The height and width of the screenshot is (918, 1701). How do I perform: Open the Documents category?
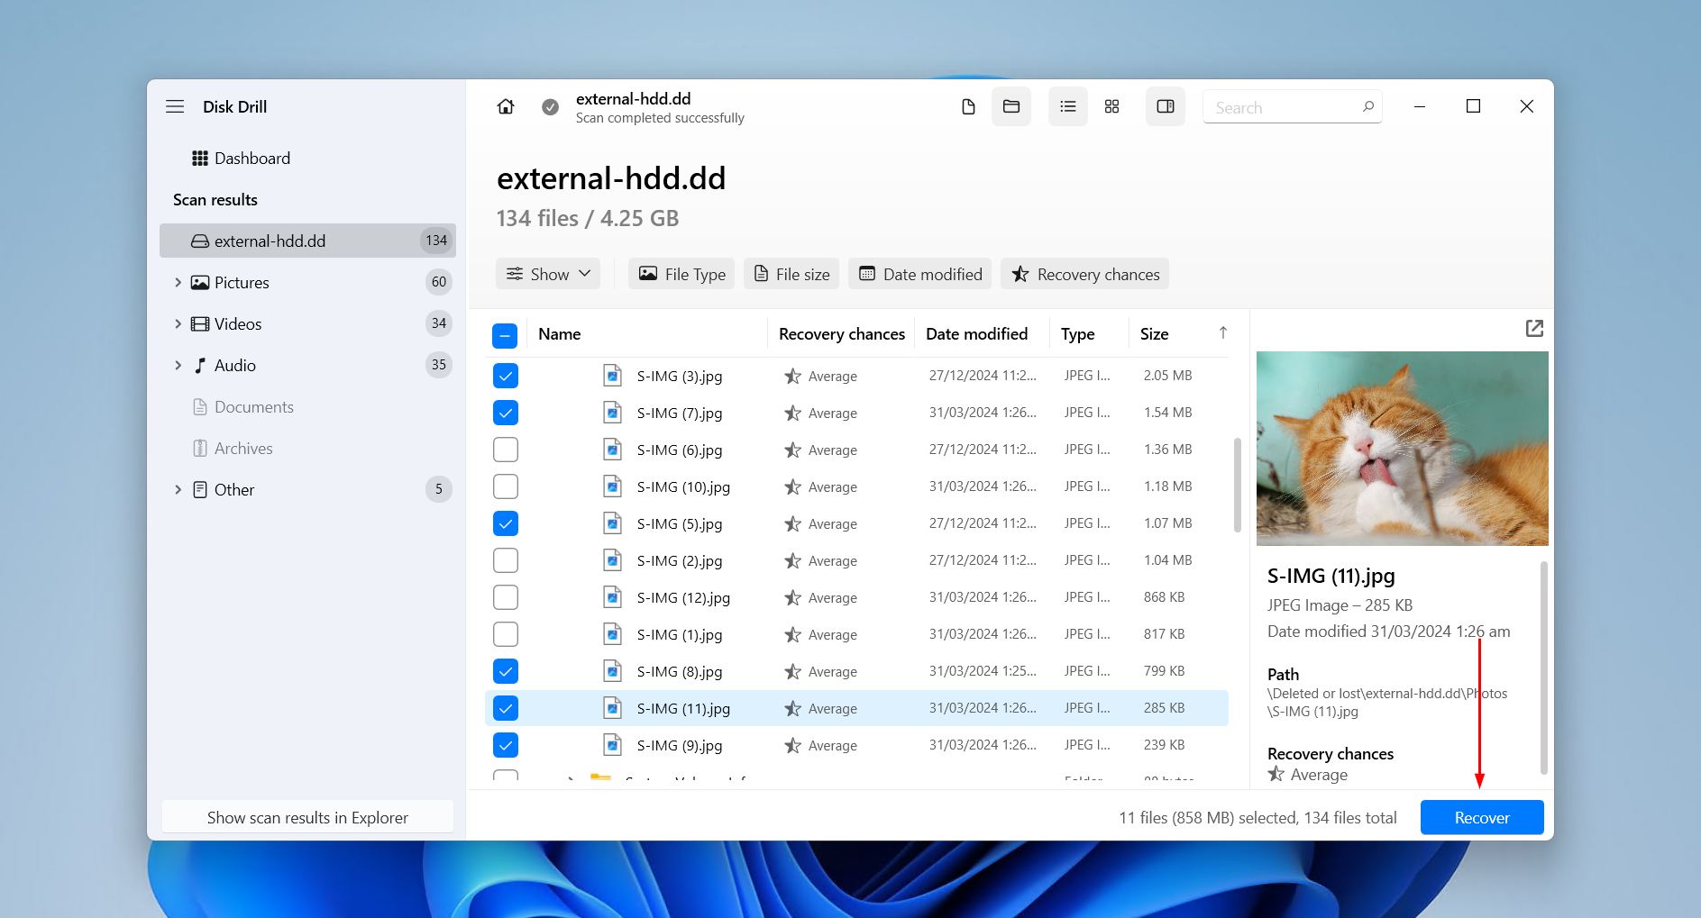[x=253, y=406]
